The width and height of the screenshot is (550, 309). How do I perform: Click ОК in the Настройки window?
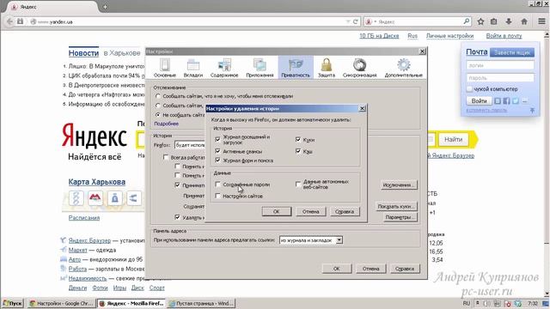[336, 269]
